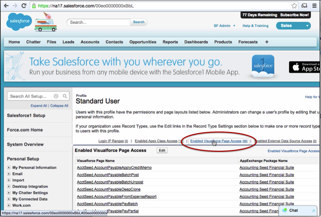Viewport: 321px width, 217px height.
Task: Open Salesforce1 Setup in sidebar
Action: [x=26, y=115]
